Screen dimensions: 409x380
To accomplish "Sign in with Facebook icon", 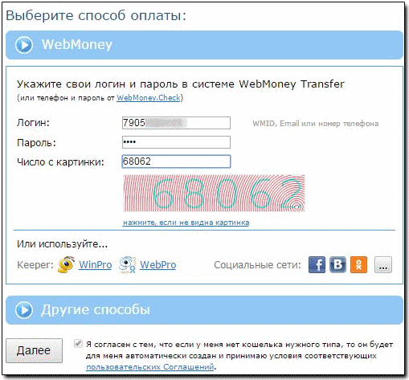I will click(x=317, y=264).
